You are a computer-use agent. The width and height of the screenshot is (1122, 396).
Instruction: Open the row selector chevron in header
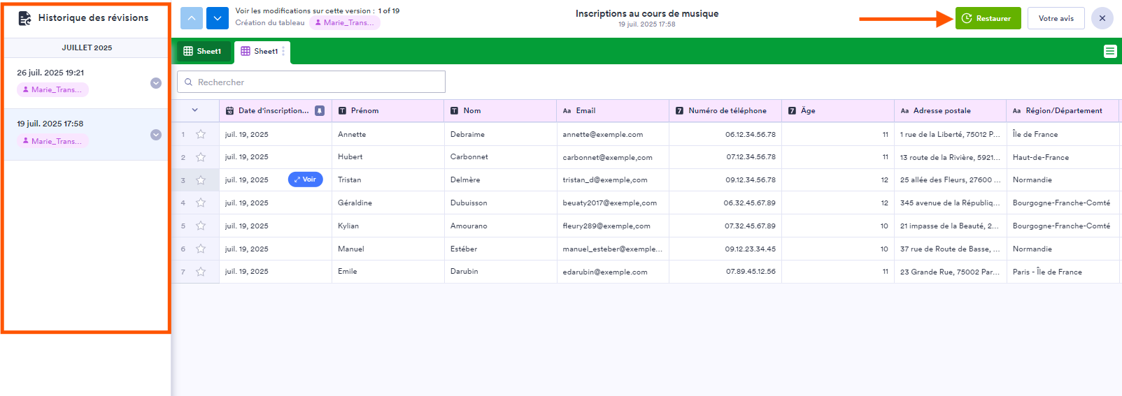point(194,110)
